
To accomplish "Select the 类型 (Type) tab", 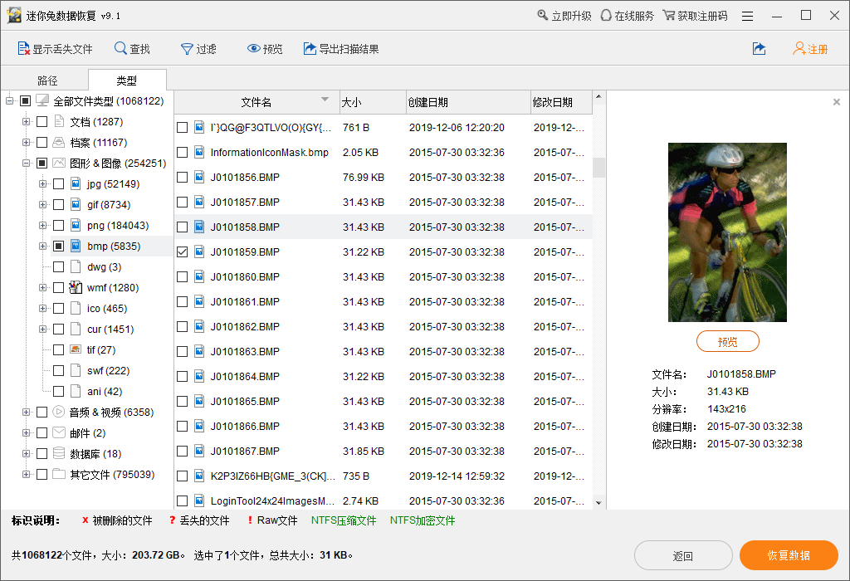I will [127, 81].
